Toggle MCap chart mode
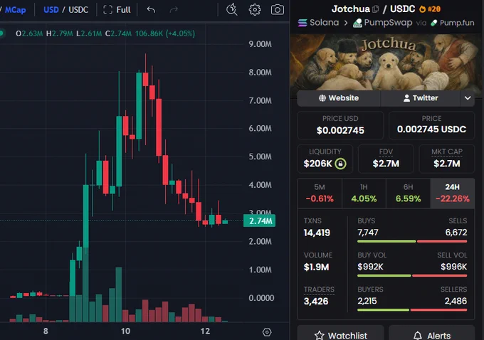 [15, 10]
